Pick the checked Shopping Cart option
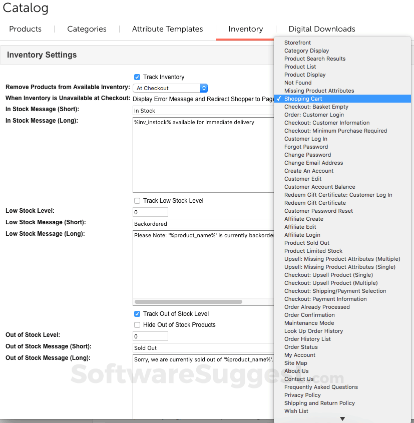 [303, 99]
